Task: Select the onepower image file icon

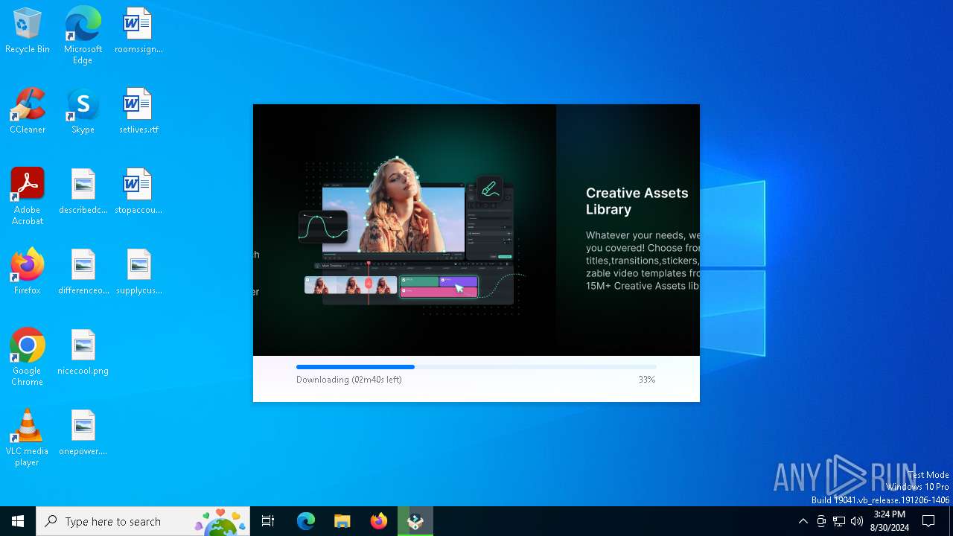Action: (x=83, y=433)
